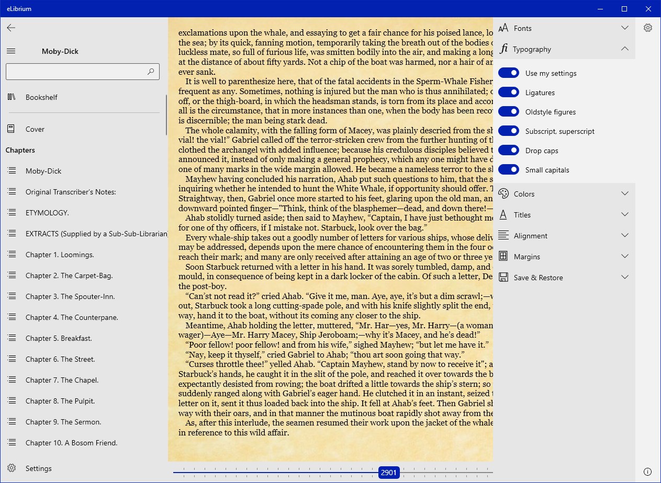Image resolution: width=661 pixels, height=483 pixels.
Task: Minimize the eLibrium window
Action: [x=600, y=9]
